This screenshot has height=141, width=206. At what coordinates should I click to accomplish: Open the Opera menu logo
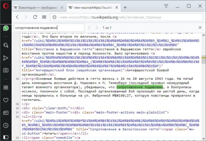[x=6, y=6]
